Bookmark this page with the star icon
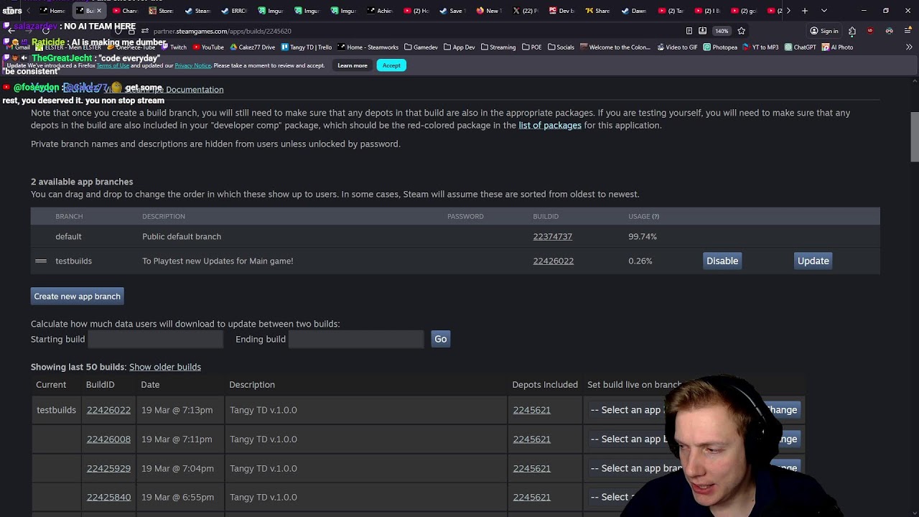The height and width of the screenshot is (517, 919). tap(741, 31)
